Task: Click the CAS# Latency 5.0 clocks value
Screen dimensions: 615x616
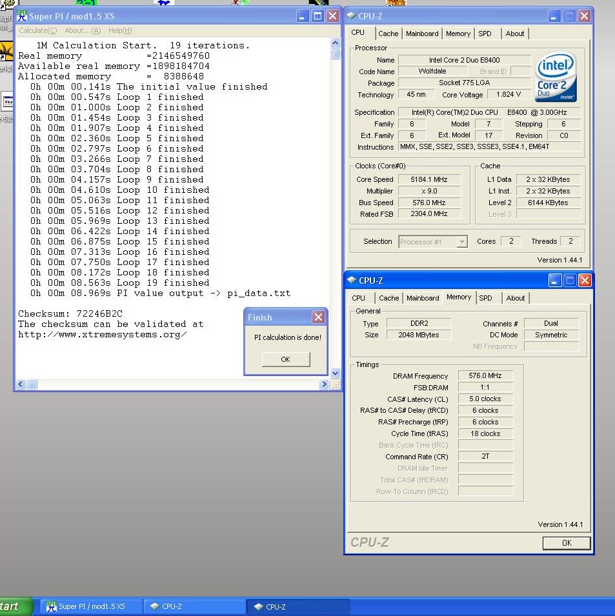Action: point(485,399)
